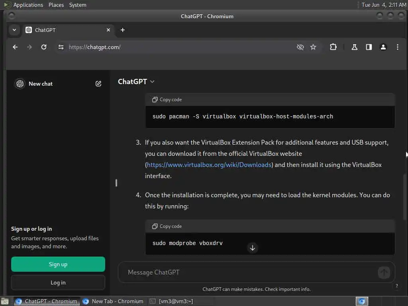The height and width of the screenshot is (306, 408).
Task: Click the sudo pacman command text
Action: [243, 116]
